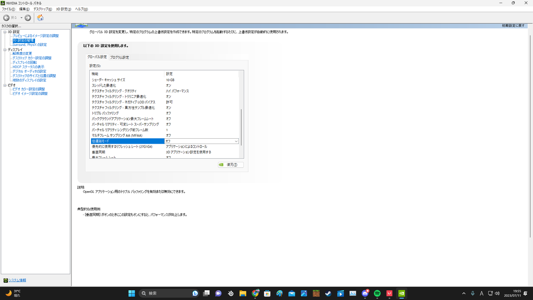This screenshot has width=533, height=300.
Task: Click the taskbar 検索 search box
Action: 169,293
